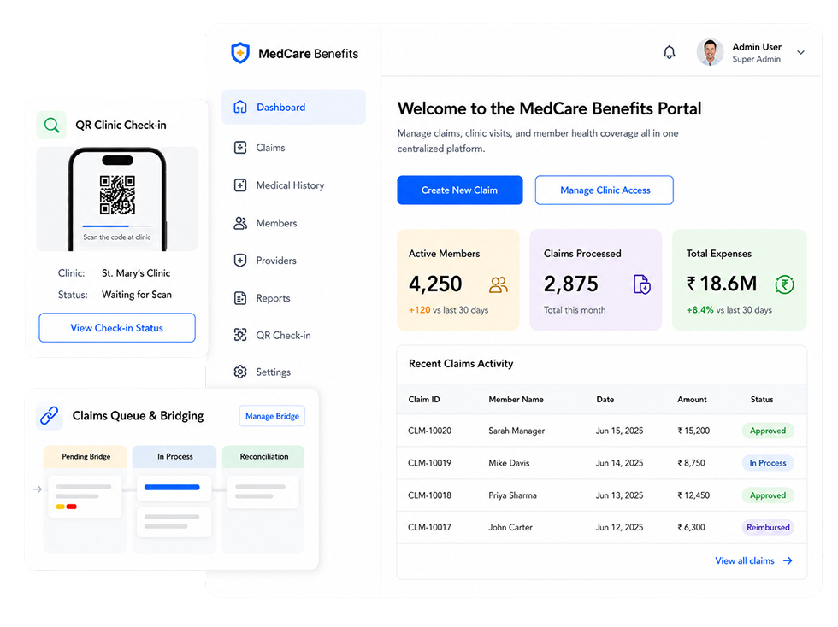Screen dimensions: 838x627
Task: Expand the Admin User account dropdown
Action: [800, 52]
